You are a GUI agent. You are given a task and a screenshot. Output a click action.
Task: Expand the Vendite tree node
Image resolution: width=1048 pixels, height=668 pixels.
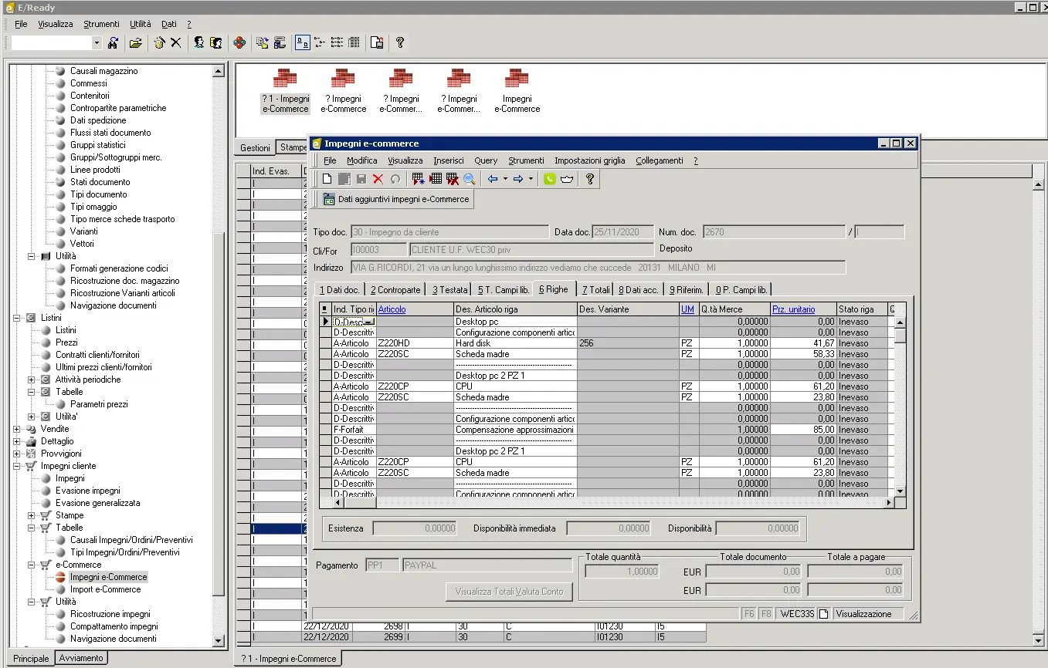pyautogui.click(x=17, y=429)
